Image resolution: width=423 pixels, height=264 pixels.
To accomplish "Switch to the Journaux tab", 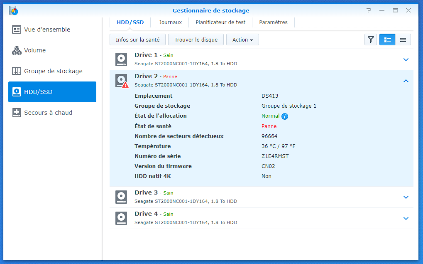I will click(x=170, y=22).
